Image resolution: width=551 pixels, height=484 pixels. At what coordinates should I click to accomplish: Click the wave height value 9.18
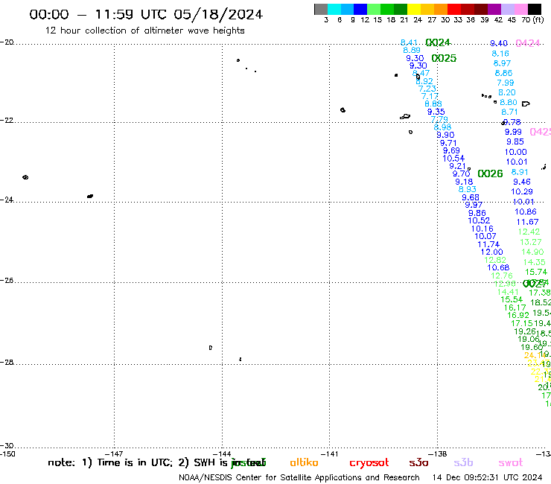pos(464,182)
